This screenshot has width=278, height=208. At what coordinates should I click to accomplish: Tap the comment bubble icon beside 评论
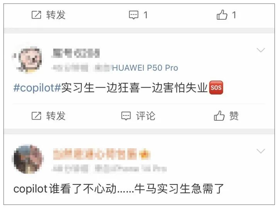126,116
